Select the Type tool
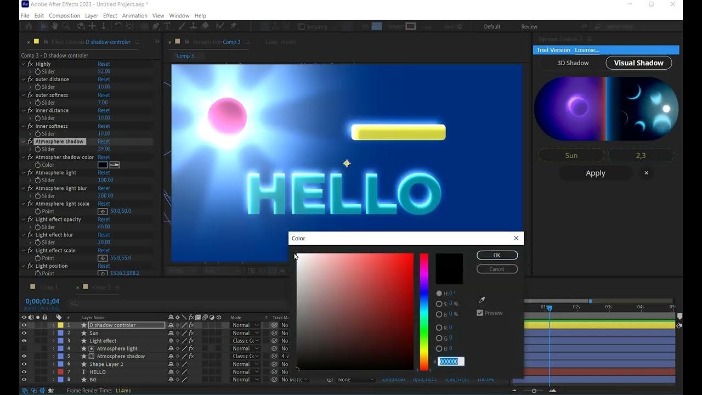Screen dimensions: 702x395 click(x=166, y=26)
